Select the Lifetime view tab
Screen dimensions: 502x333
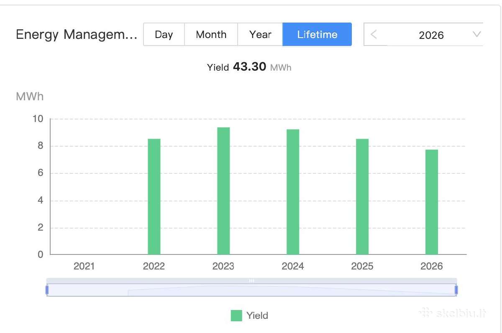click(x=317, y=34)
